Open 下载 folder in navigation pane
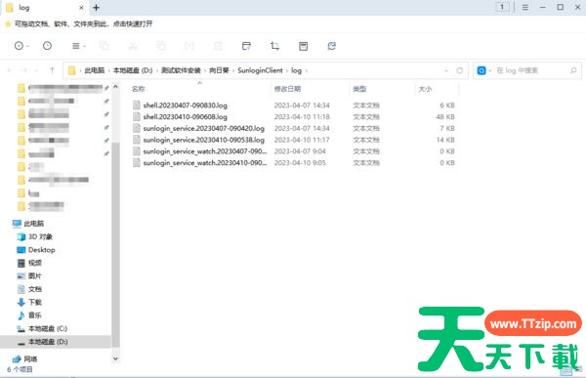Image resolution: width=586 pixels, height=378 pixels. 35,302
